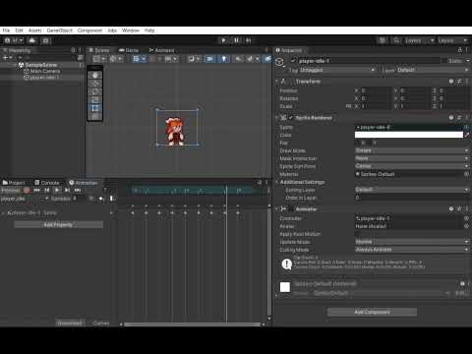
Task: Select player-idle-1 object in Hierarchy
Action: 41,78
